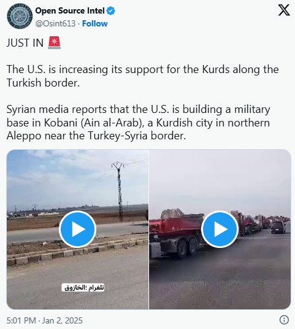Click the red truck in right video
The height and width of the screenshot is (329, 295).
point(175,233)
